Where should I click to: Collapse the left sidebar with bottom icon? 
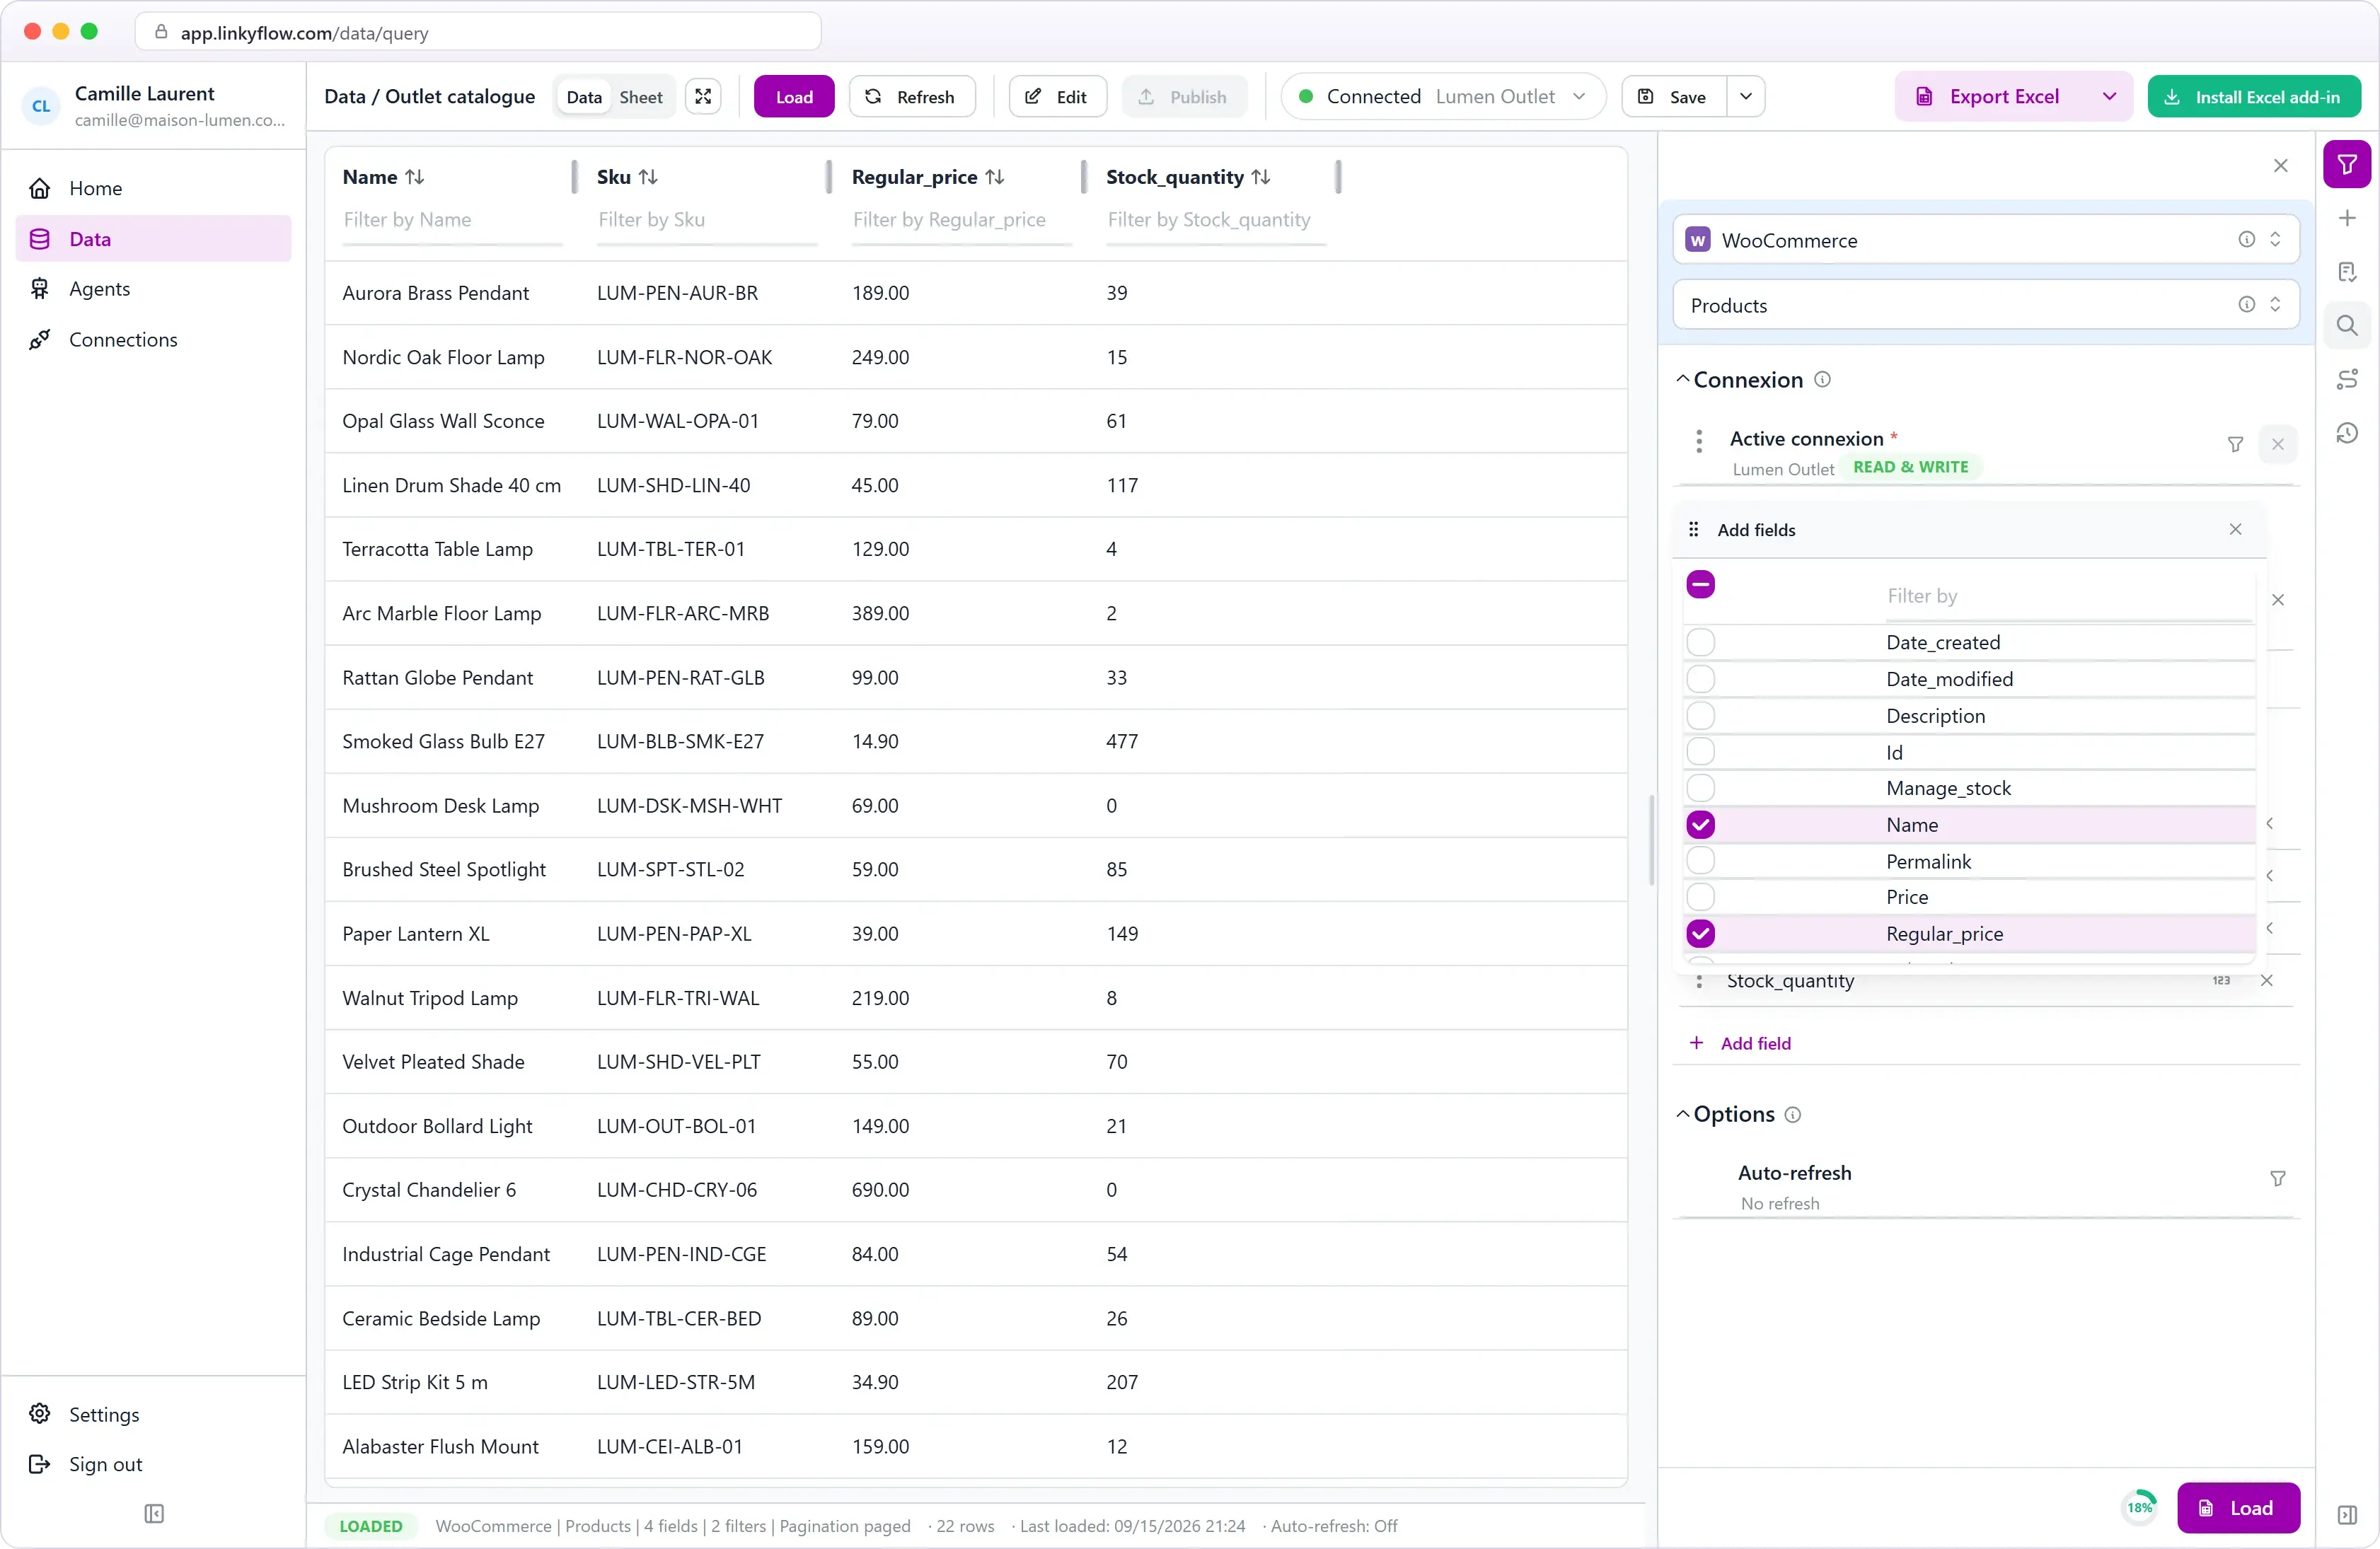(153, 1513)
